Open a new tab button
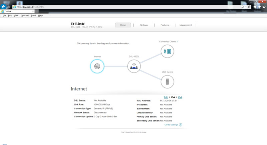267x145 pixels. [37, 11]
